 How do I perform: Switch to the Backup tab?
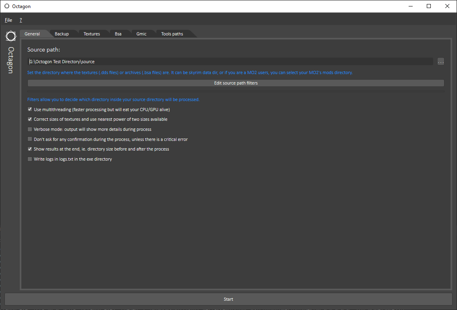point(62,34)
